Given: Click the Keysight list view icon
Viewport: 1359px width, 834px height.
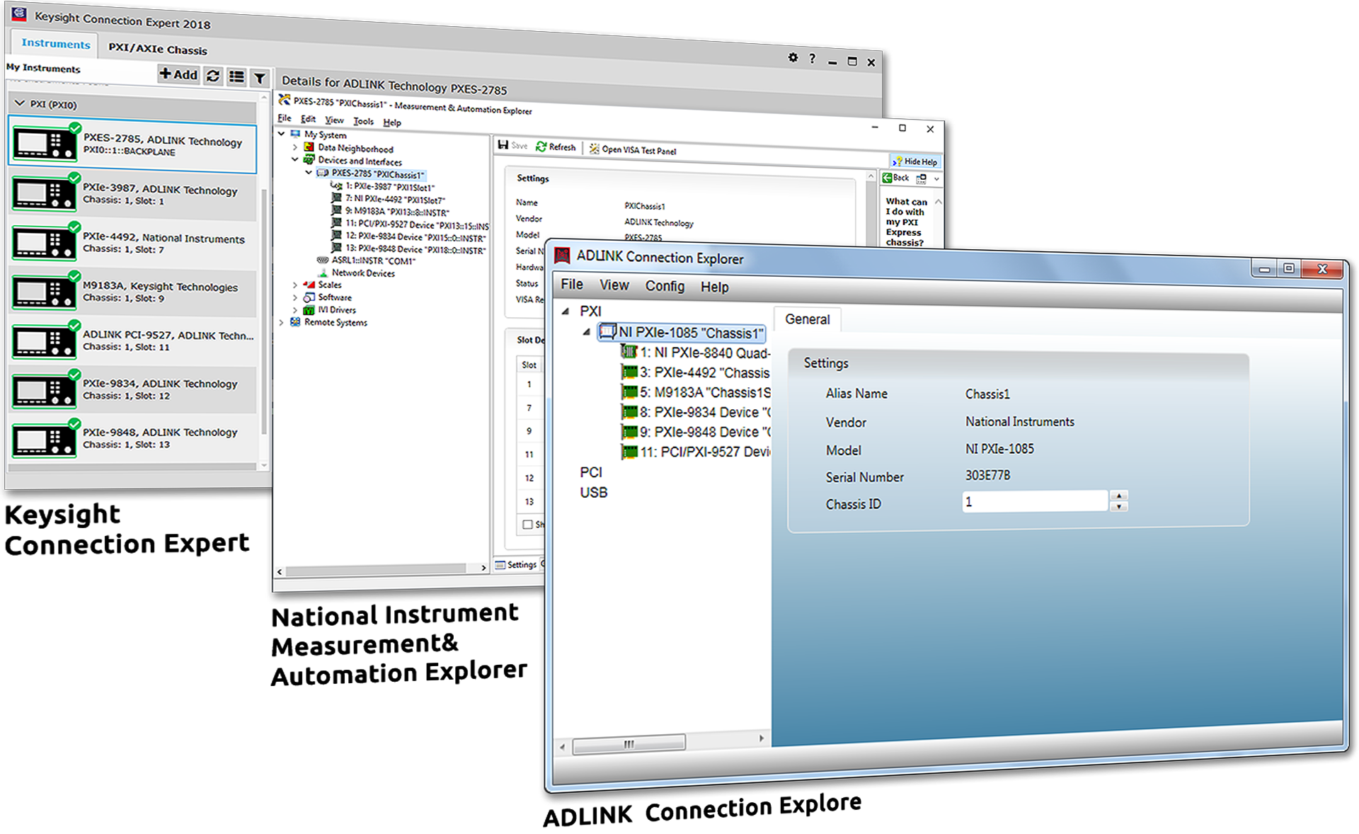Looking at the screenshot, I should [x=236, y=76].
